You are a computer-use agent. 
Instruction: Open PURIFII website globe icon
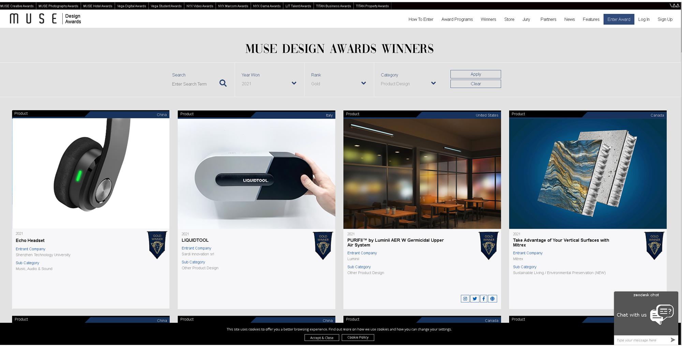(x=492, y=299)
